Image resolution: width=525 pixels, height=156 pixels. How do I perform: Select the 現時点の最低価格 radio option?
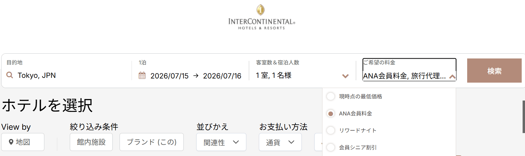(x=331, y=96)
